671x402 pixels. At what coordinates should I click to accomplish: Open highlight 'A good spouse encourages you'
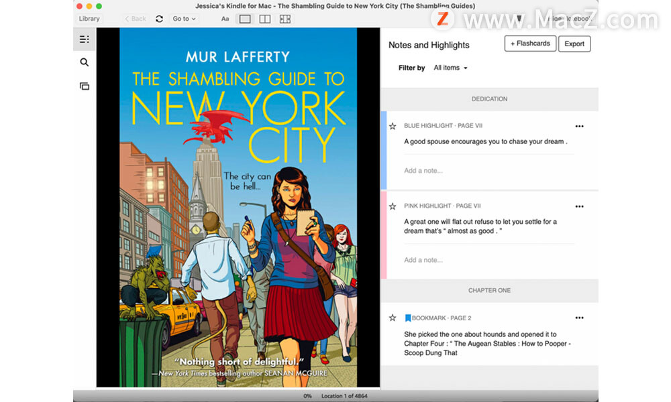tap(486, 141)
